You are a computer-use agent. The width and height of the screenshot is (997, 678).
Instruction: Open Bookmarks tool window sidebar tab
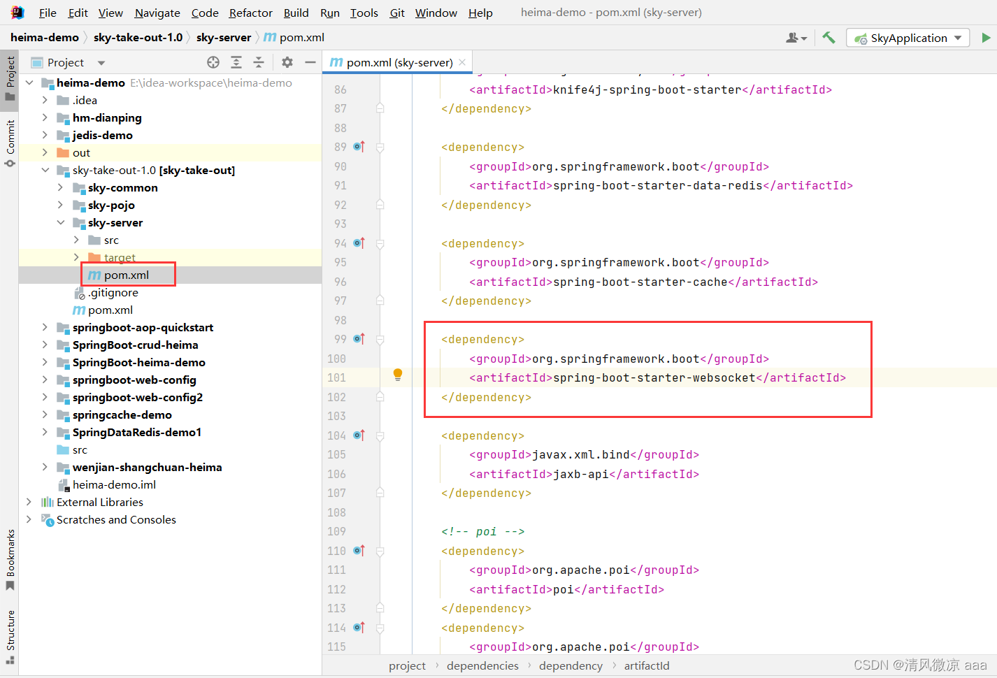click(x=10, y=559)
